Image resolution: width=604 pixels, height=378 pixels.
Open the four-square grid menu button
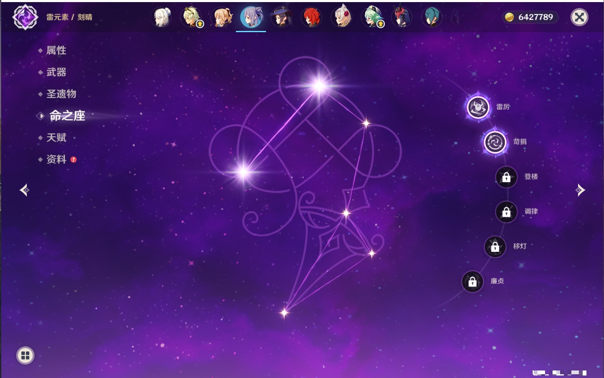tap(25, 355)
